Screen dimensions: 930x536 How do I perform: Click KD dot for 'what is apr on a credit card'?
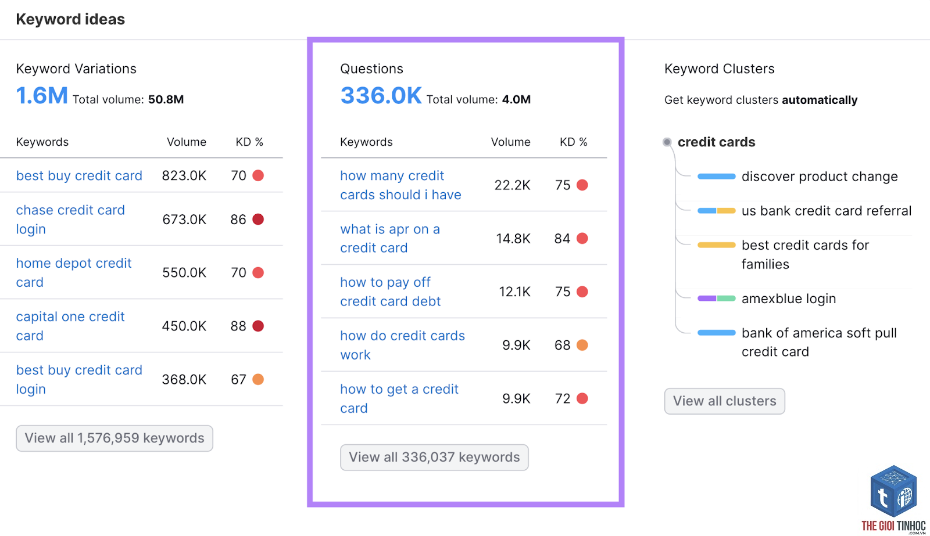[582, 238]
